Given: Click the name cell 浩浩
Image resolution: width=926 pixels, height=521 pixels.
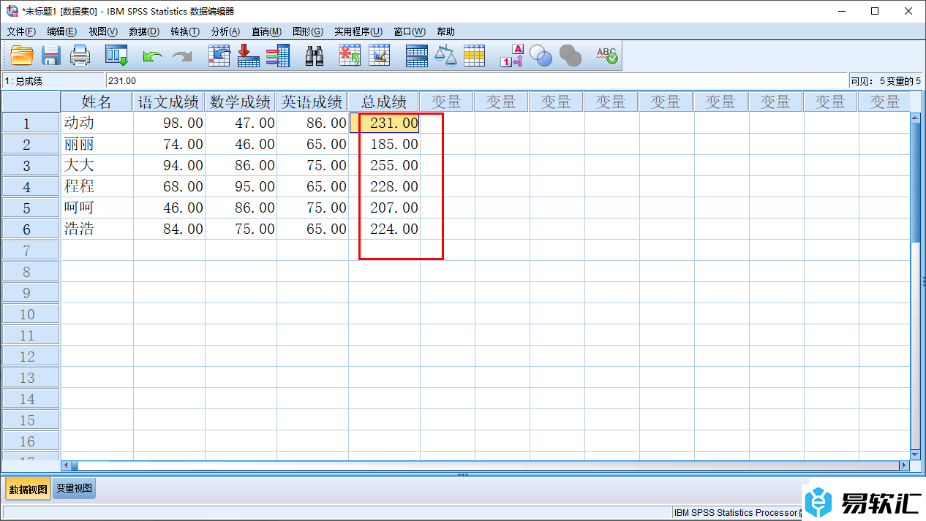Looking at the screenshot, I should point(97,229).
